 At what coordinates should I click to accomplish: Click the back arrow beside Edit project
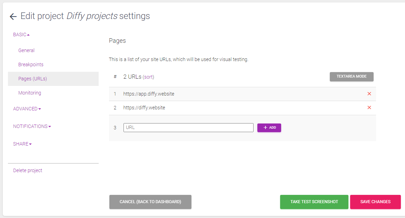pos(13,17)
